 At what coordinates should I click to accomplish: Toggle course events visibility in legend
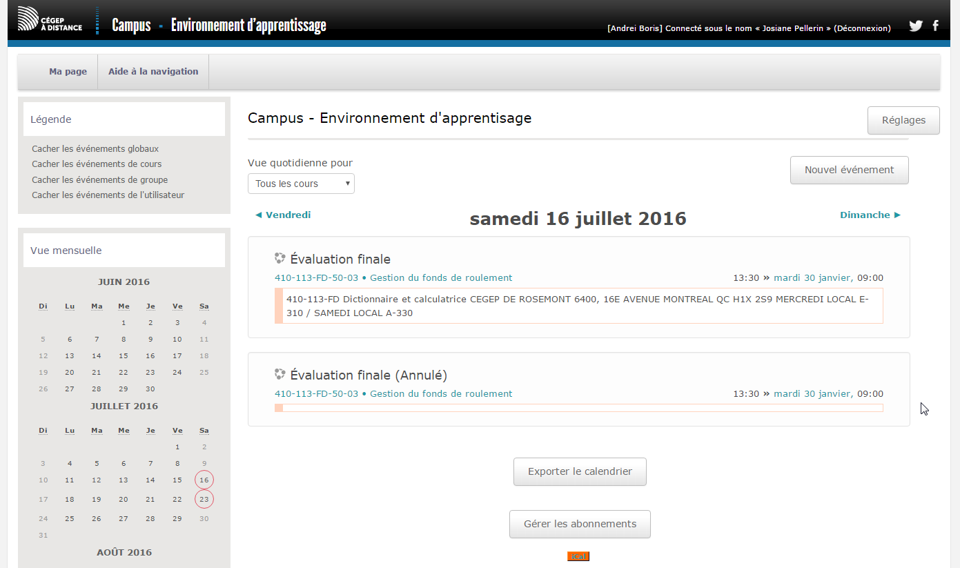pyautogui.click(x=97, y=164)
